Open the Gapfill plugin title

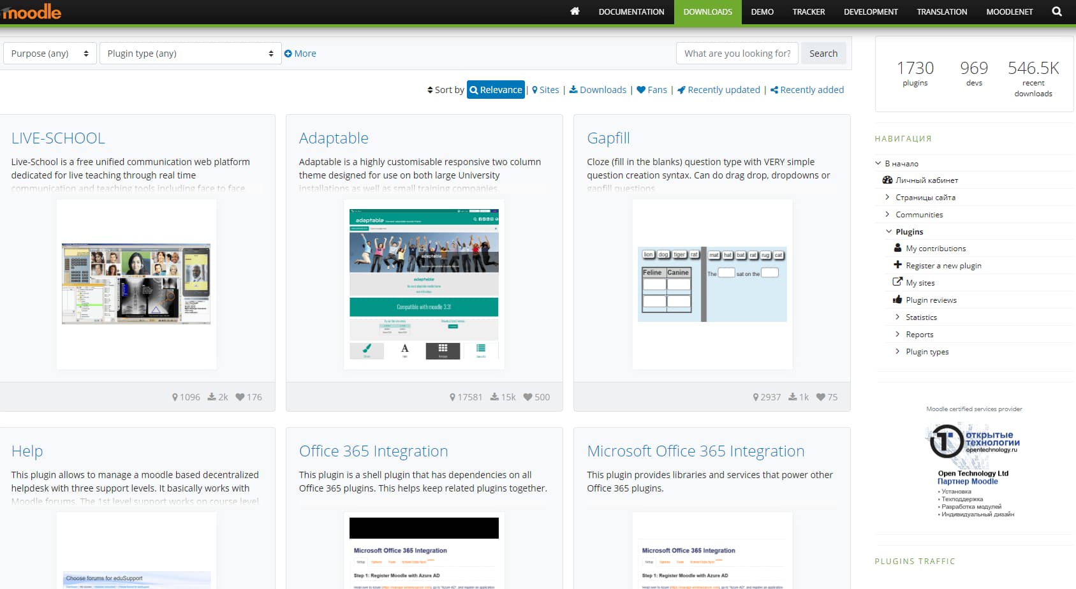(x=608, y=138)
